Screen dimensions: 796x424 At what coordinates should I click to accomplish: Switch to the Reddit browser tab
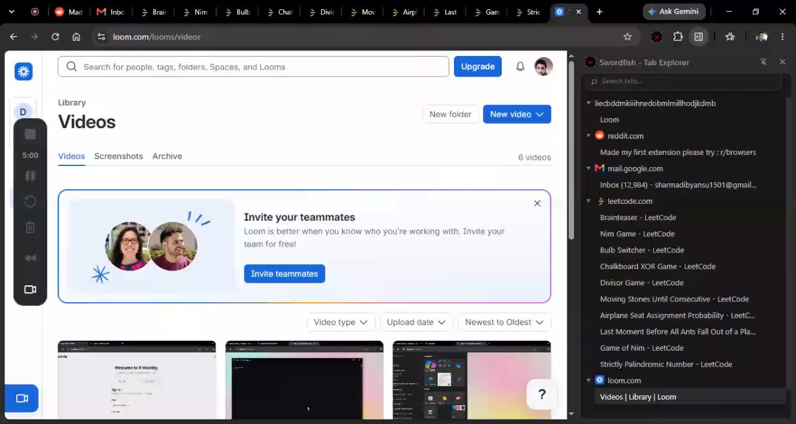(69, 12)
